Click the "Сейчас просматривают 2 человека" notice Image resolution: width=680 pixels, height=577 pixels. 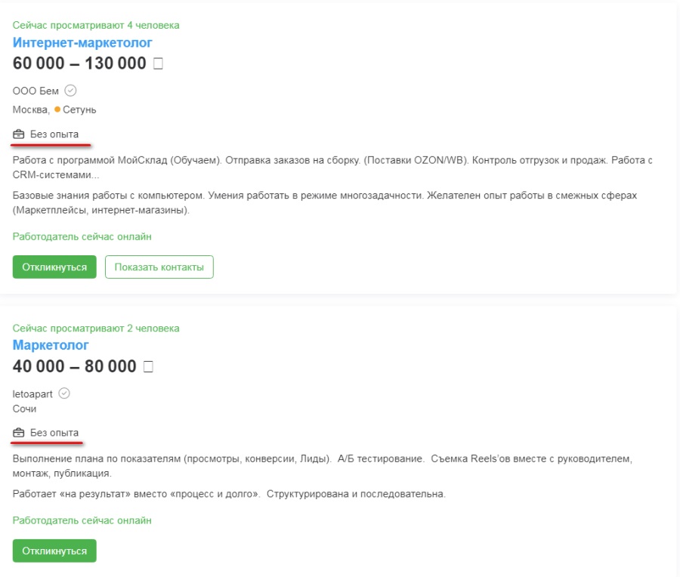[96, 328]
